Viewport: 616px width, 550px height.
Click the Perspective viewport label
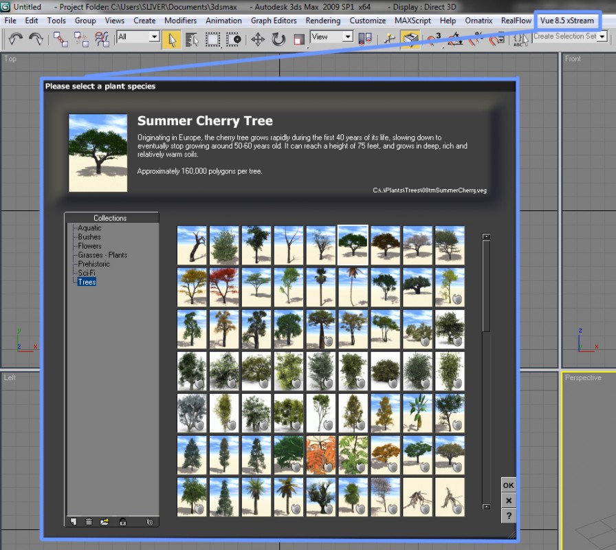click(583, 377)
